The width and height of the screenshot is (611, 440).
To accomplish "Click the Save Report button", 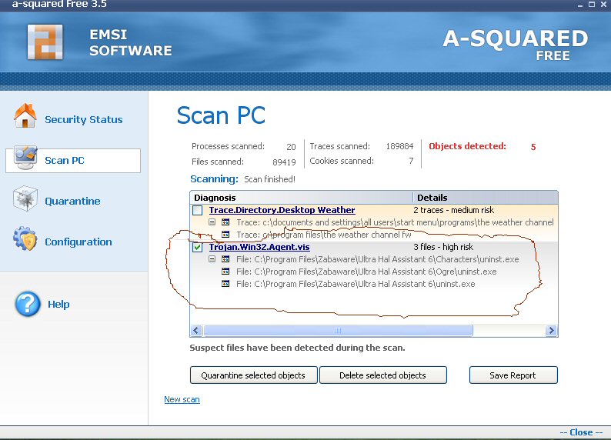I will coord(513,375).
